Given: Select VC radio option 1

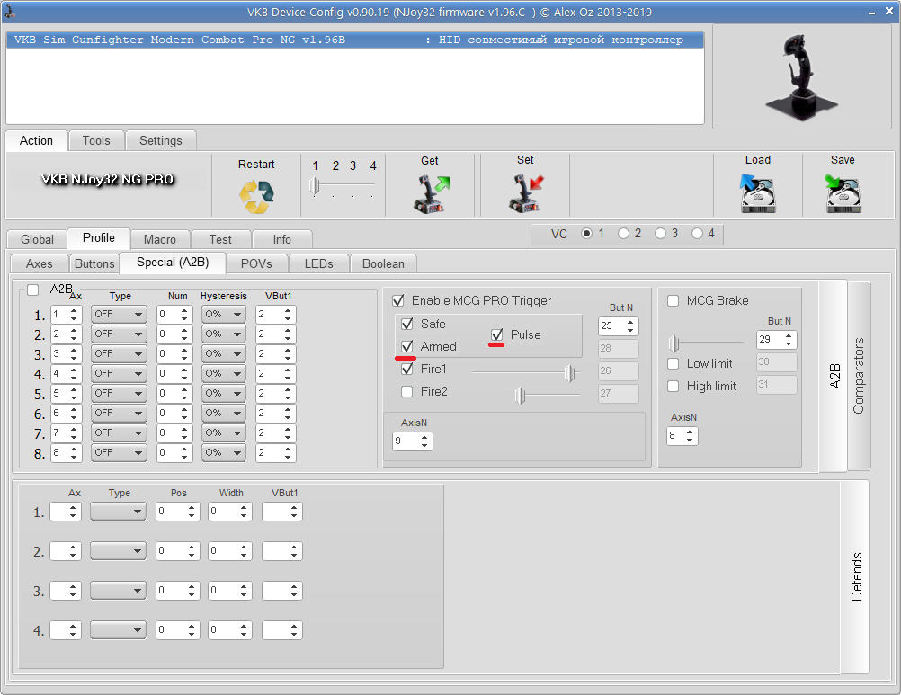Looking at the screenshot, I should pyautogui.click(x=586, y=234).
